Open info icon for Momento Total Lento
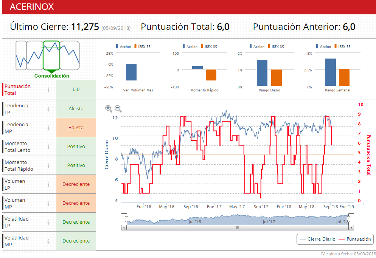Viewport: 376px width, 258px height. [48, 147]
